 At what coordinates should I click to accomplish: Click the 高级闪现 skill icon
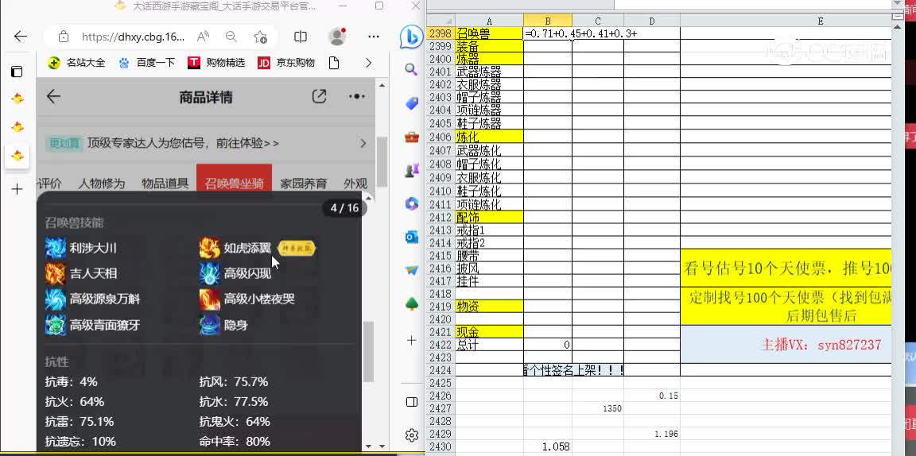pos(210,273)
